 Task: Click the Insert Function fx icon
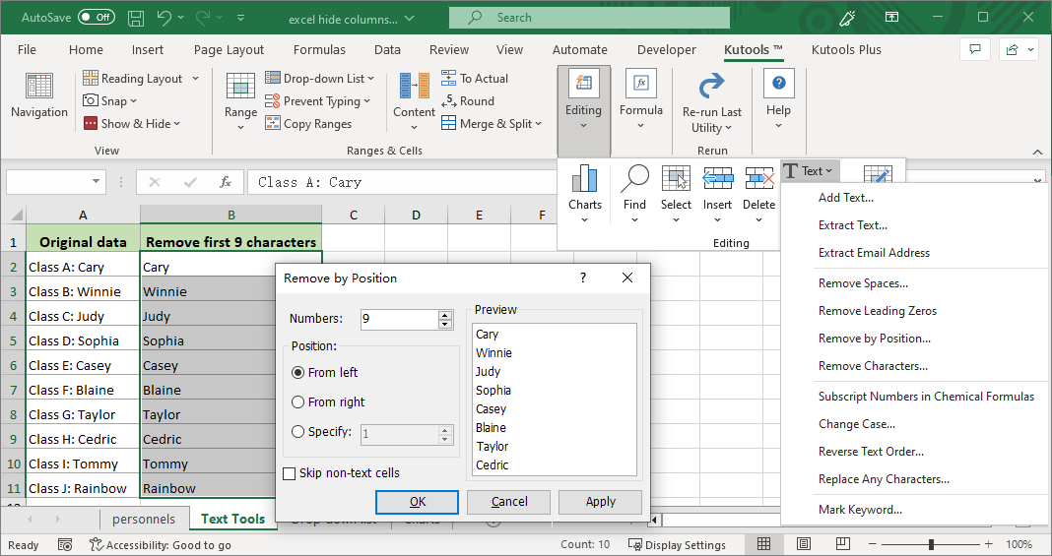tap(226, 181)
